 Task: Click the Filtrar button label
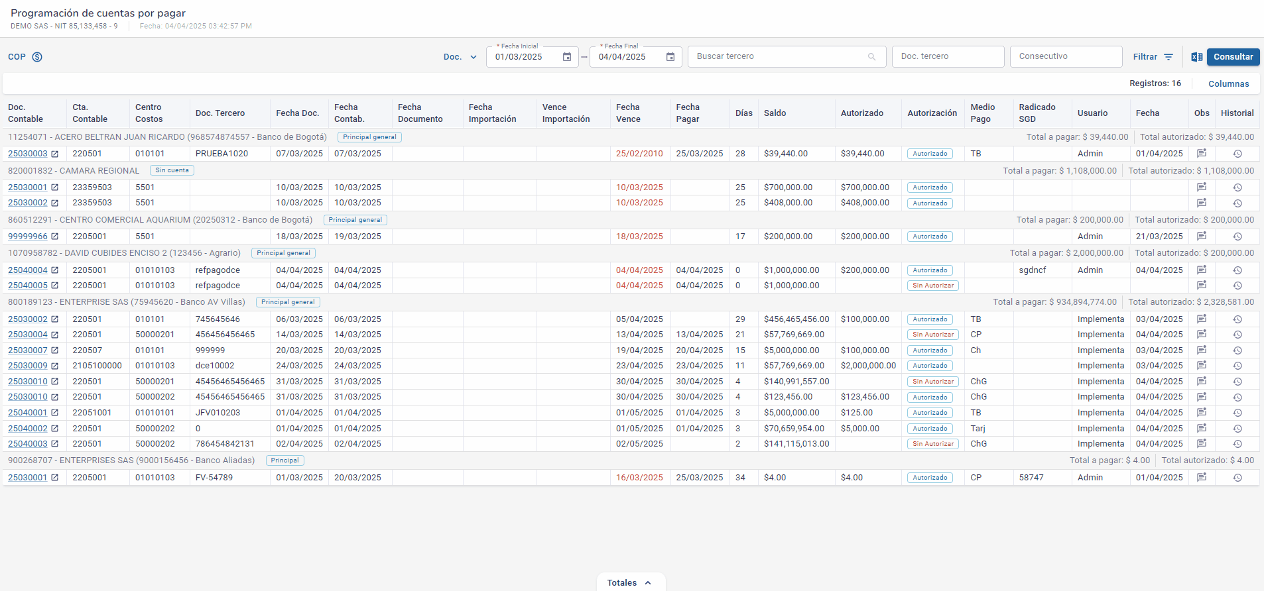click(1145, 57)
